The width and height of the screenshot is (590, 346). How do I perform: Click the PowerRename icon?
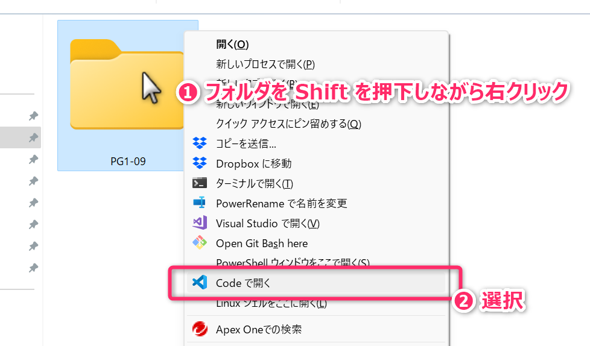(199, 203)
